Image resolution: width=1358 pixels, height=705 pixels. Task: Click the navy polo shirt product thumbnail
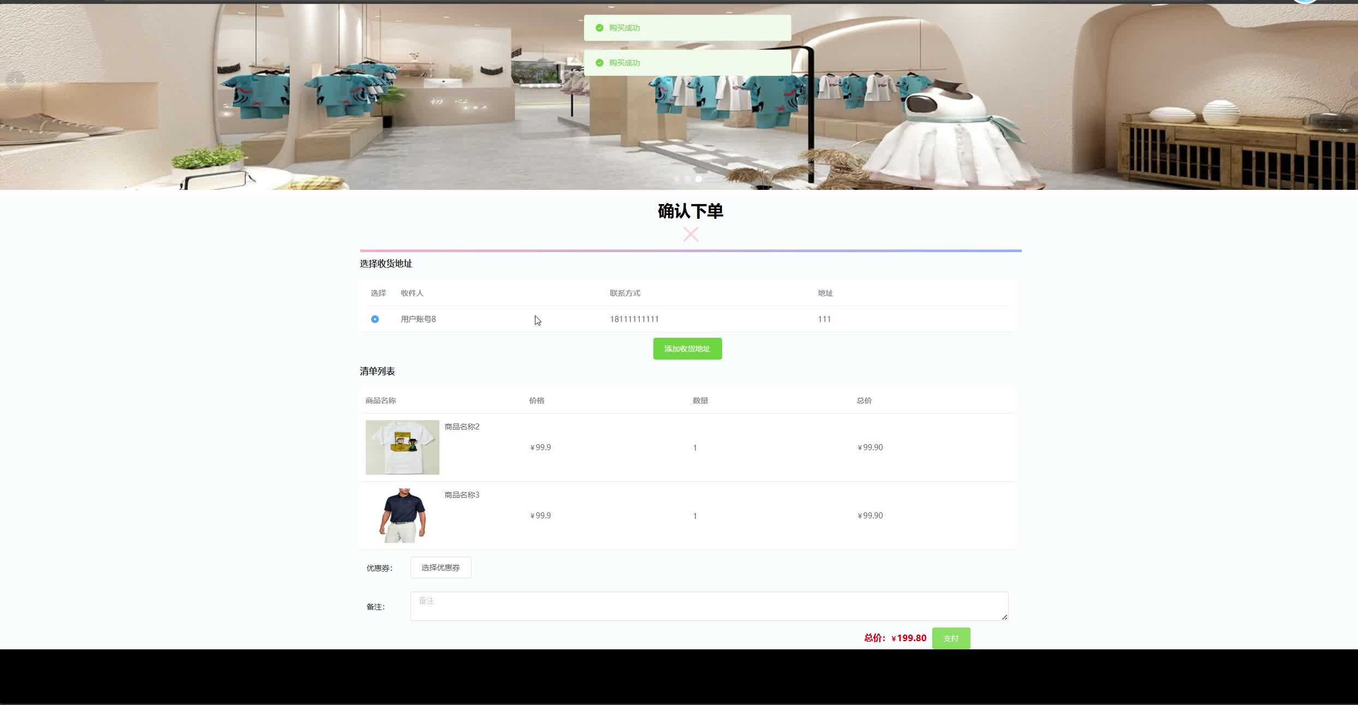pyautogui.click(x=402, y=516)
